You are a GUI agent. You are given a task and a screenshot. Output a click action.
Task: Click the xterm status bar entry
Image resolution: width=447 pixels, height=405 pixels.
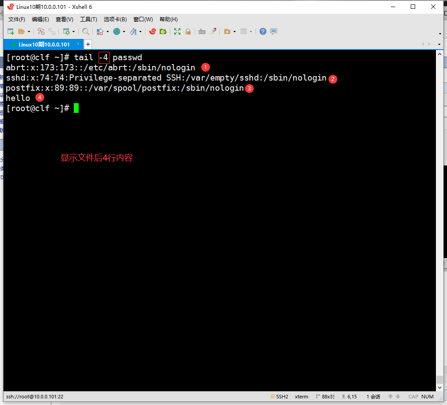pos(302,397)
